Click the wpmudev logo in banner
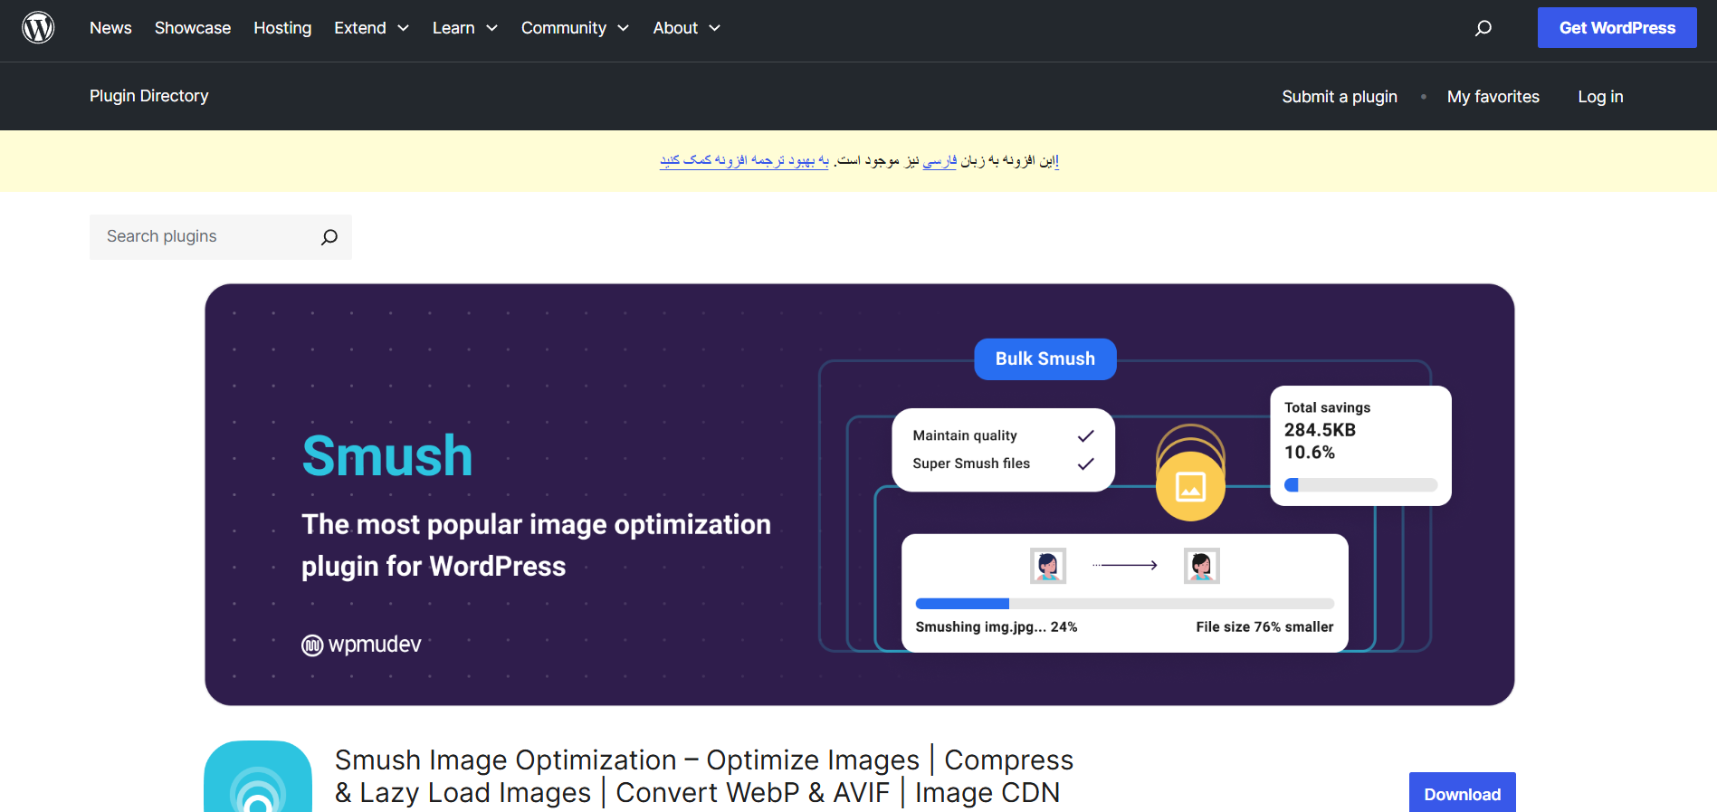 click(x=361, y=645)
